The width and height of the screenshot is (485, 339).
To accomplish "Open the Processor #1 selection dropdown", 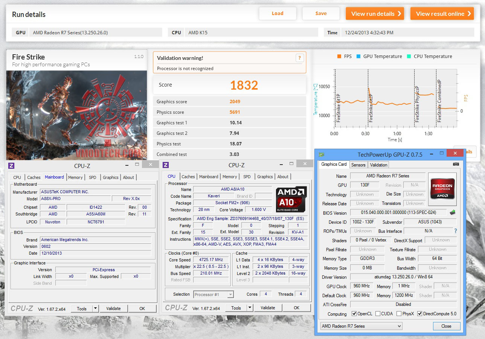I will (x=214, y=295).
